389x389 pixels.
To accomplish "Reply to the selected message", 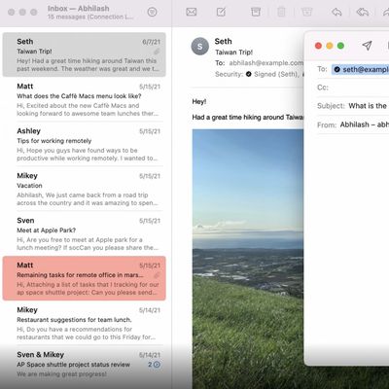I will tap(336, 12).
